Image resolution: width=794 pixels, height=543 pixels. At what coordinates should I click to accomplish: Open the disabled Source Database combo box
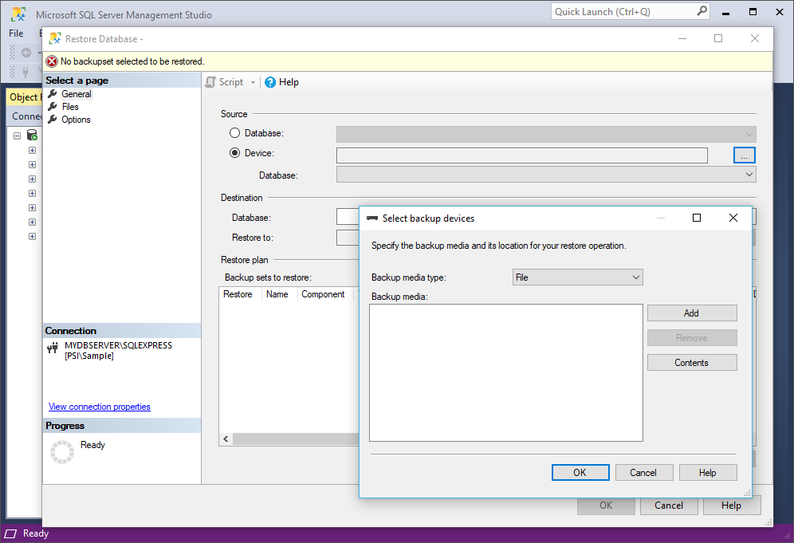pyautogui.click(x=546, y=134)
